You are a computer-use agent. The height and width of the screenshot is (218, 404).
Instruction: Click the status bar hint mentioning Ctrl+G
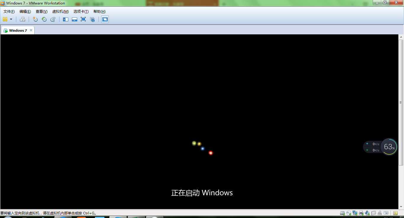pyautogui.click(x=49, y=213)
